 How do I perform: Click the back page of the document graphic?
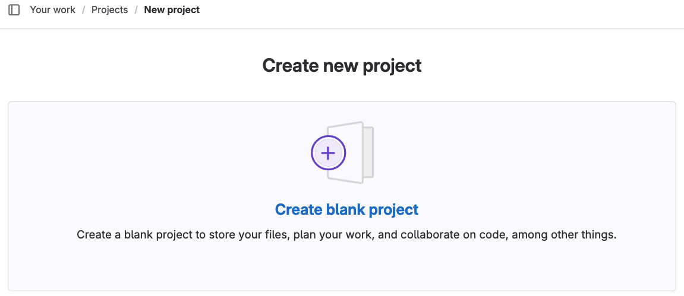coord(368,152)
